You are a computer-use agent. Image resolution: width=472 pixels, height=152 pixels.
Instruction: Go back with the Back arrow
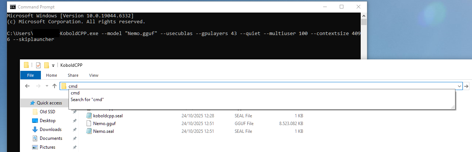click(x=27, y=86)
